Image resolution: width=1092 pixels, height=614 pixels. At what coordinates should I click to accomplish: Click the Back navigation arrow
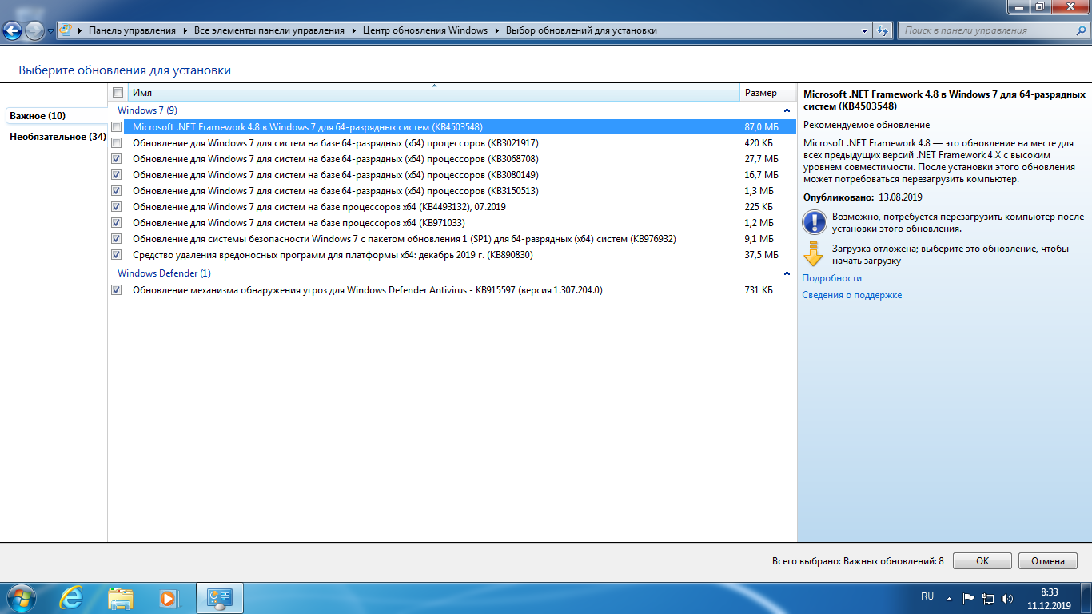coord(14,31)
